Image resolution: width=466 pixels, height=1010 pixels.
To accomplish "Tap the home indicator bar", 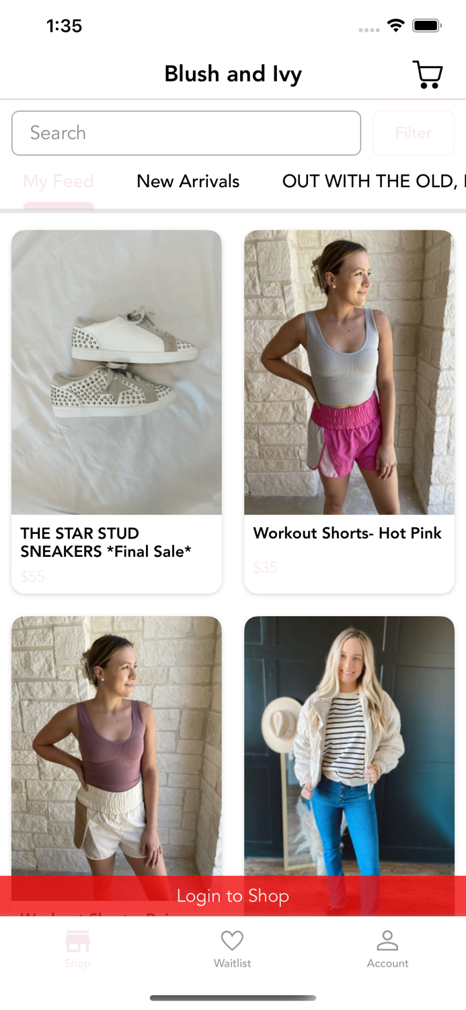I will 233,998.
